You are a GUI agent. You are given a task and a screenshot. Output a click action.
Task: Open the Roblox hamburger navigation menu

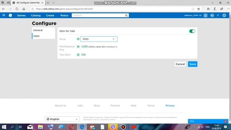click(4, 15)
